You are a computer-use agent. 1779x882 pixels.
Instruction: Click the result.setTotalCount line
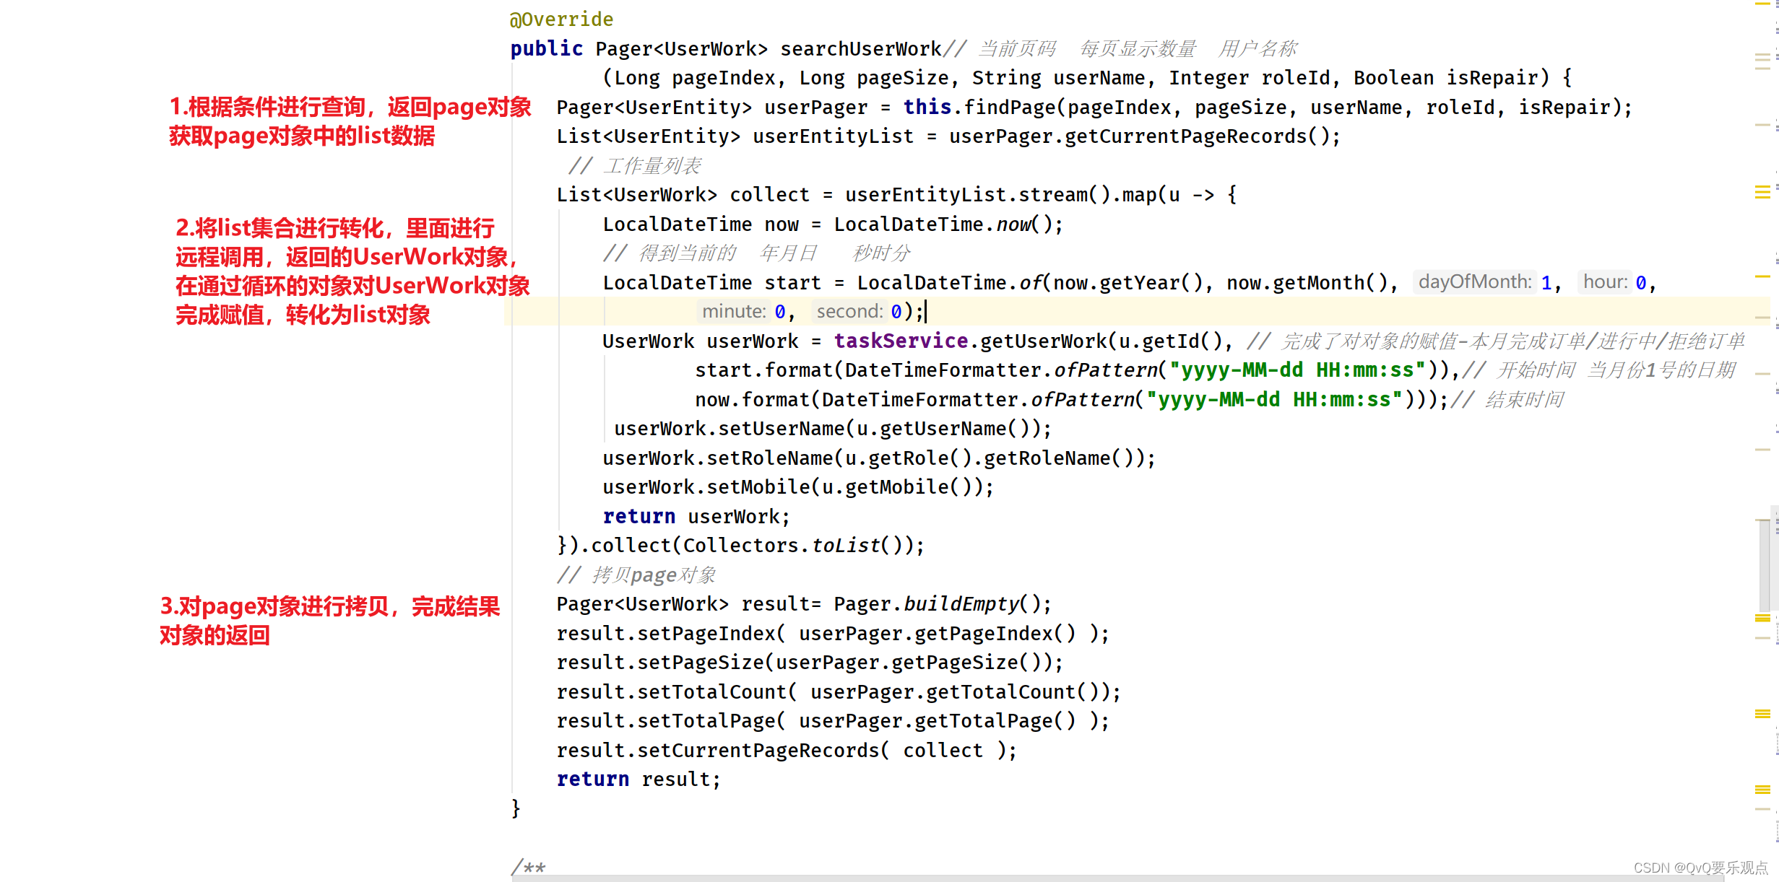coord(839,692)
